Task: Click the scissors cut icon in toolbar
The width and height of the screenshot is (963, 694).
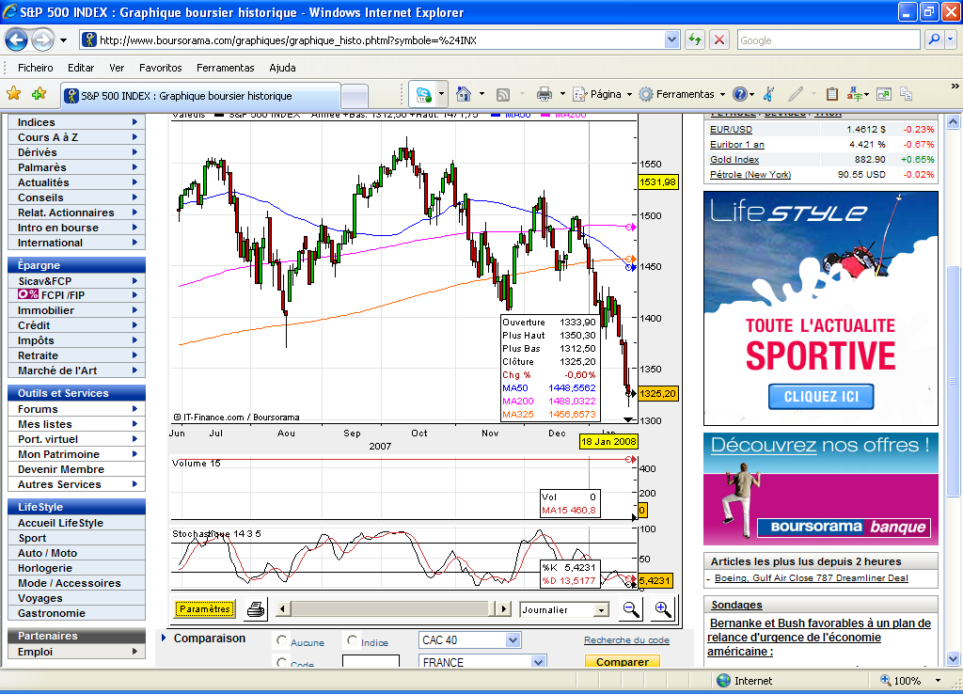Action: click(x=768, y=94)
